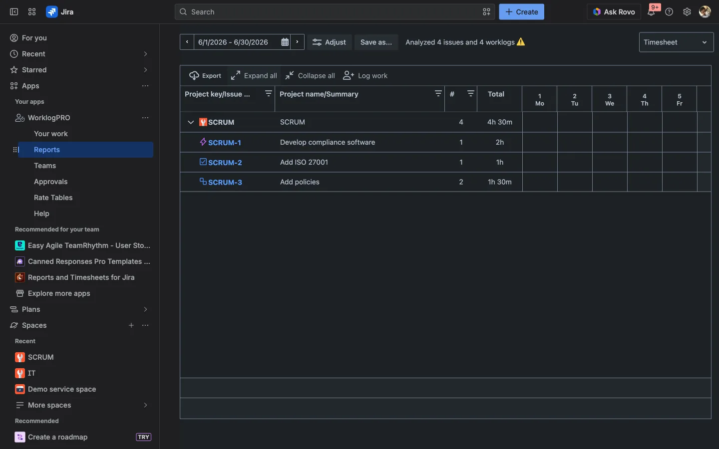
Task: Go to next date range arrow
Action: pyautogui.click(x=297, y=42)
